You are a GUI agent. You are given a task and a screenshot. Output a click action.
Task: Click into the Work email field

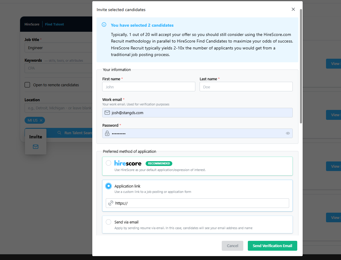click(x=197, y=113)
